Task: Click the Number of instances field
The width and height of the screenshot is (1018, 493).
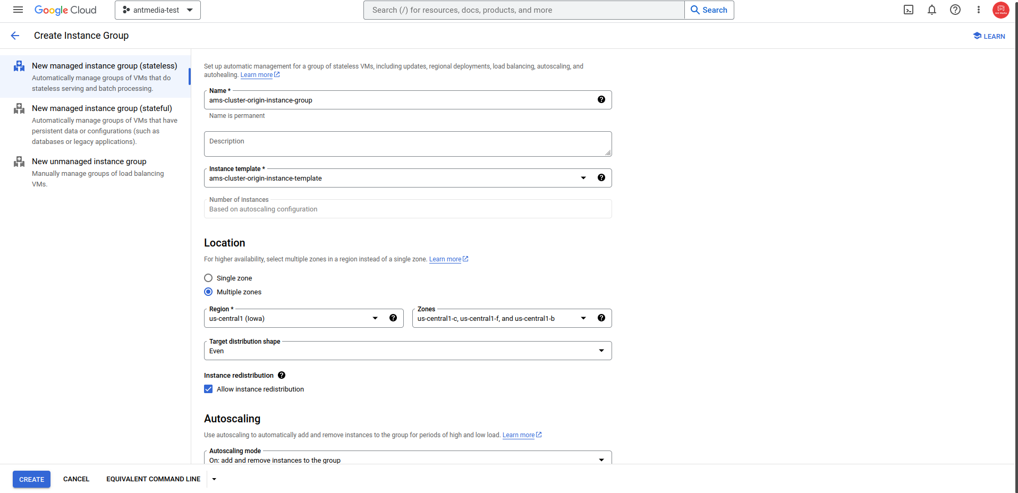Action: click(x=408, y=209)
